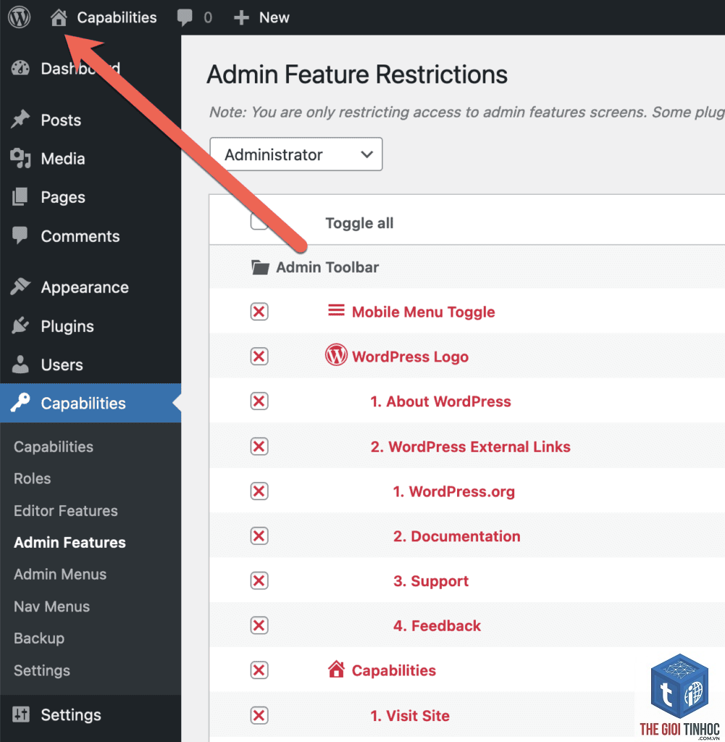Viewport: 725px width, 742px height.
Task: Open the Media menu
Action: point(63,159)
